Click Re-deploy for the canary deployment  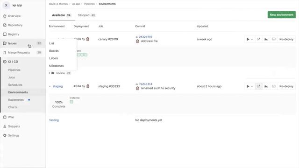point(286,39)
